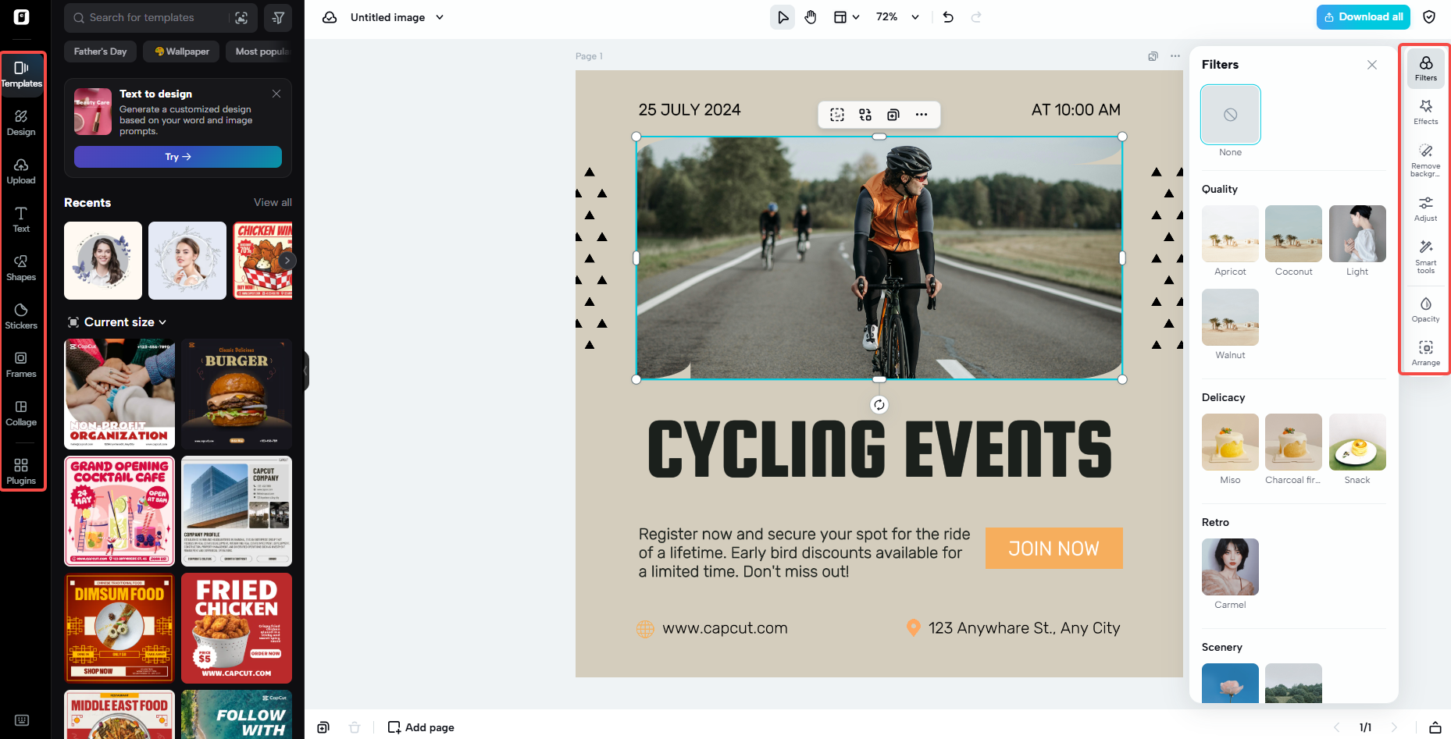Viewport: 1451px width, 739px height.
Task: Open the Frames sidebar icon
Action: (21, 364)
